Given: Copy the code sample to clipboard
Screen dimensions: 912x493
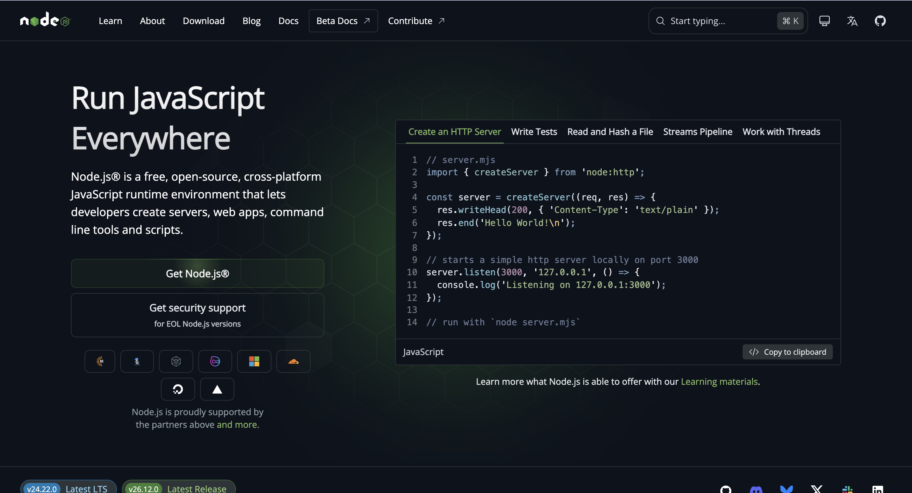Looking at the screenshot, I should [787, 352].
